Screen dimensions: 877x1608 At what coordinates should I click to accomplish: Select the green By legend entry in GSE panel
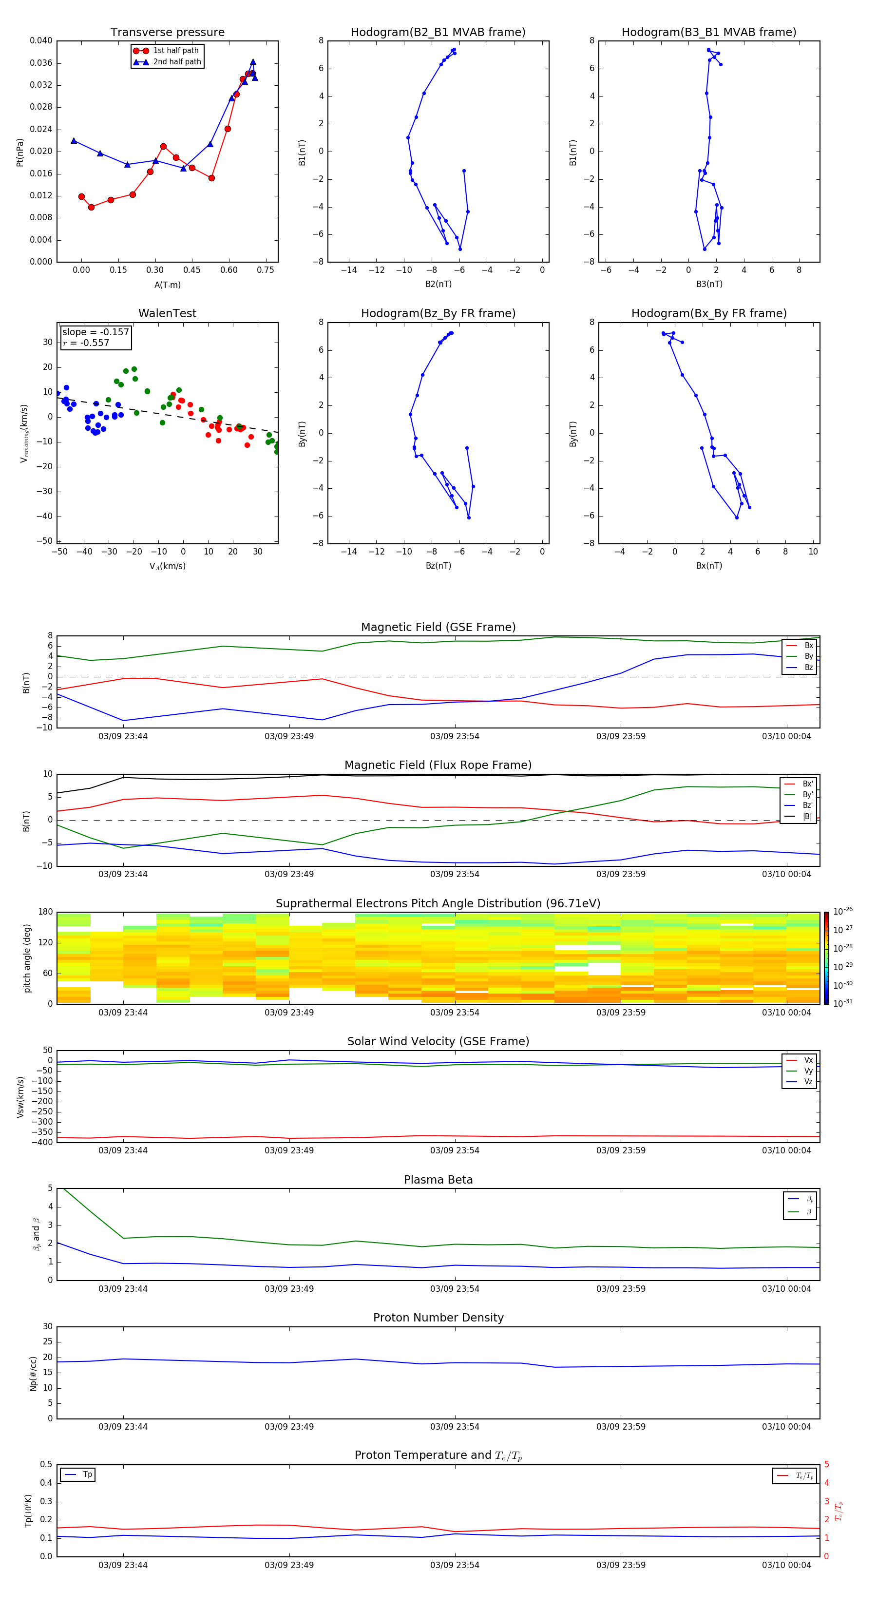point(800,656)
